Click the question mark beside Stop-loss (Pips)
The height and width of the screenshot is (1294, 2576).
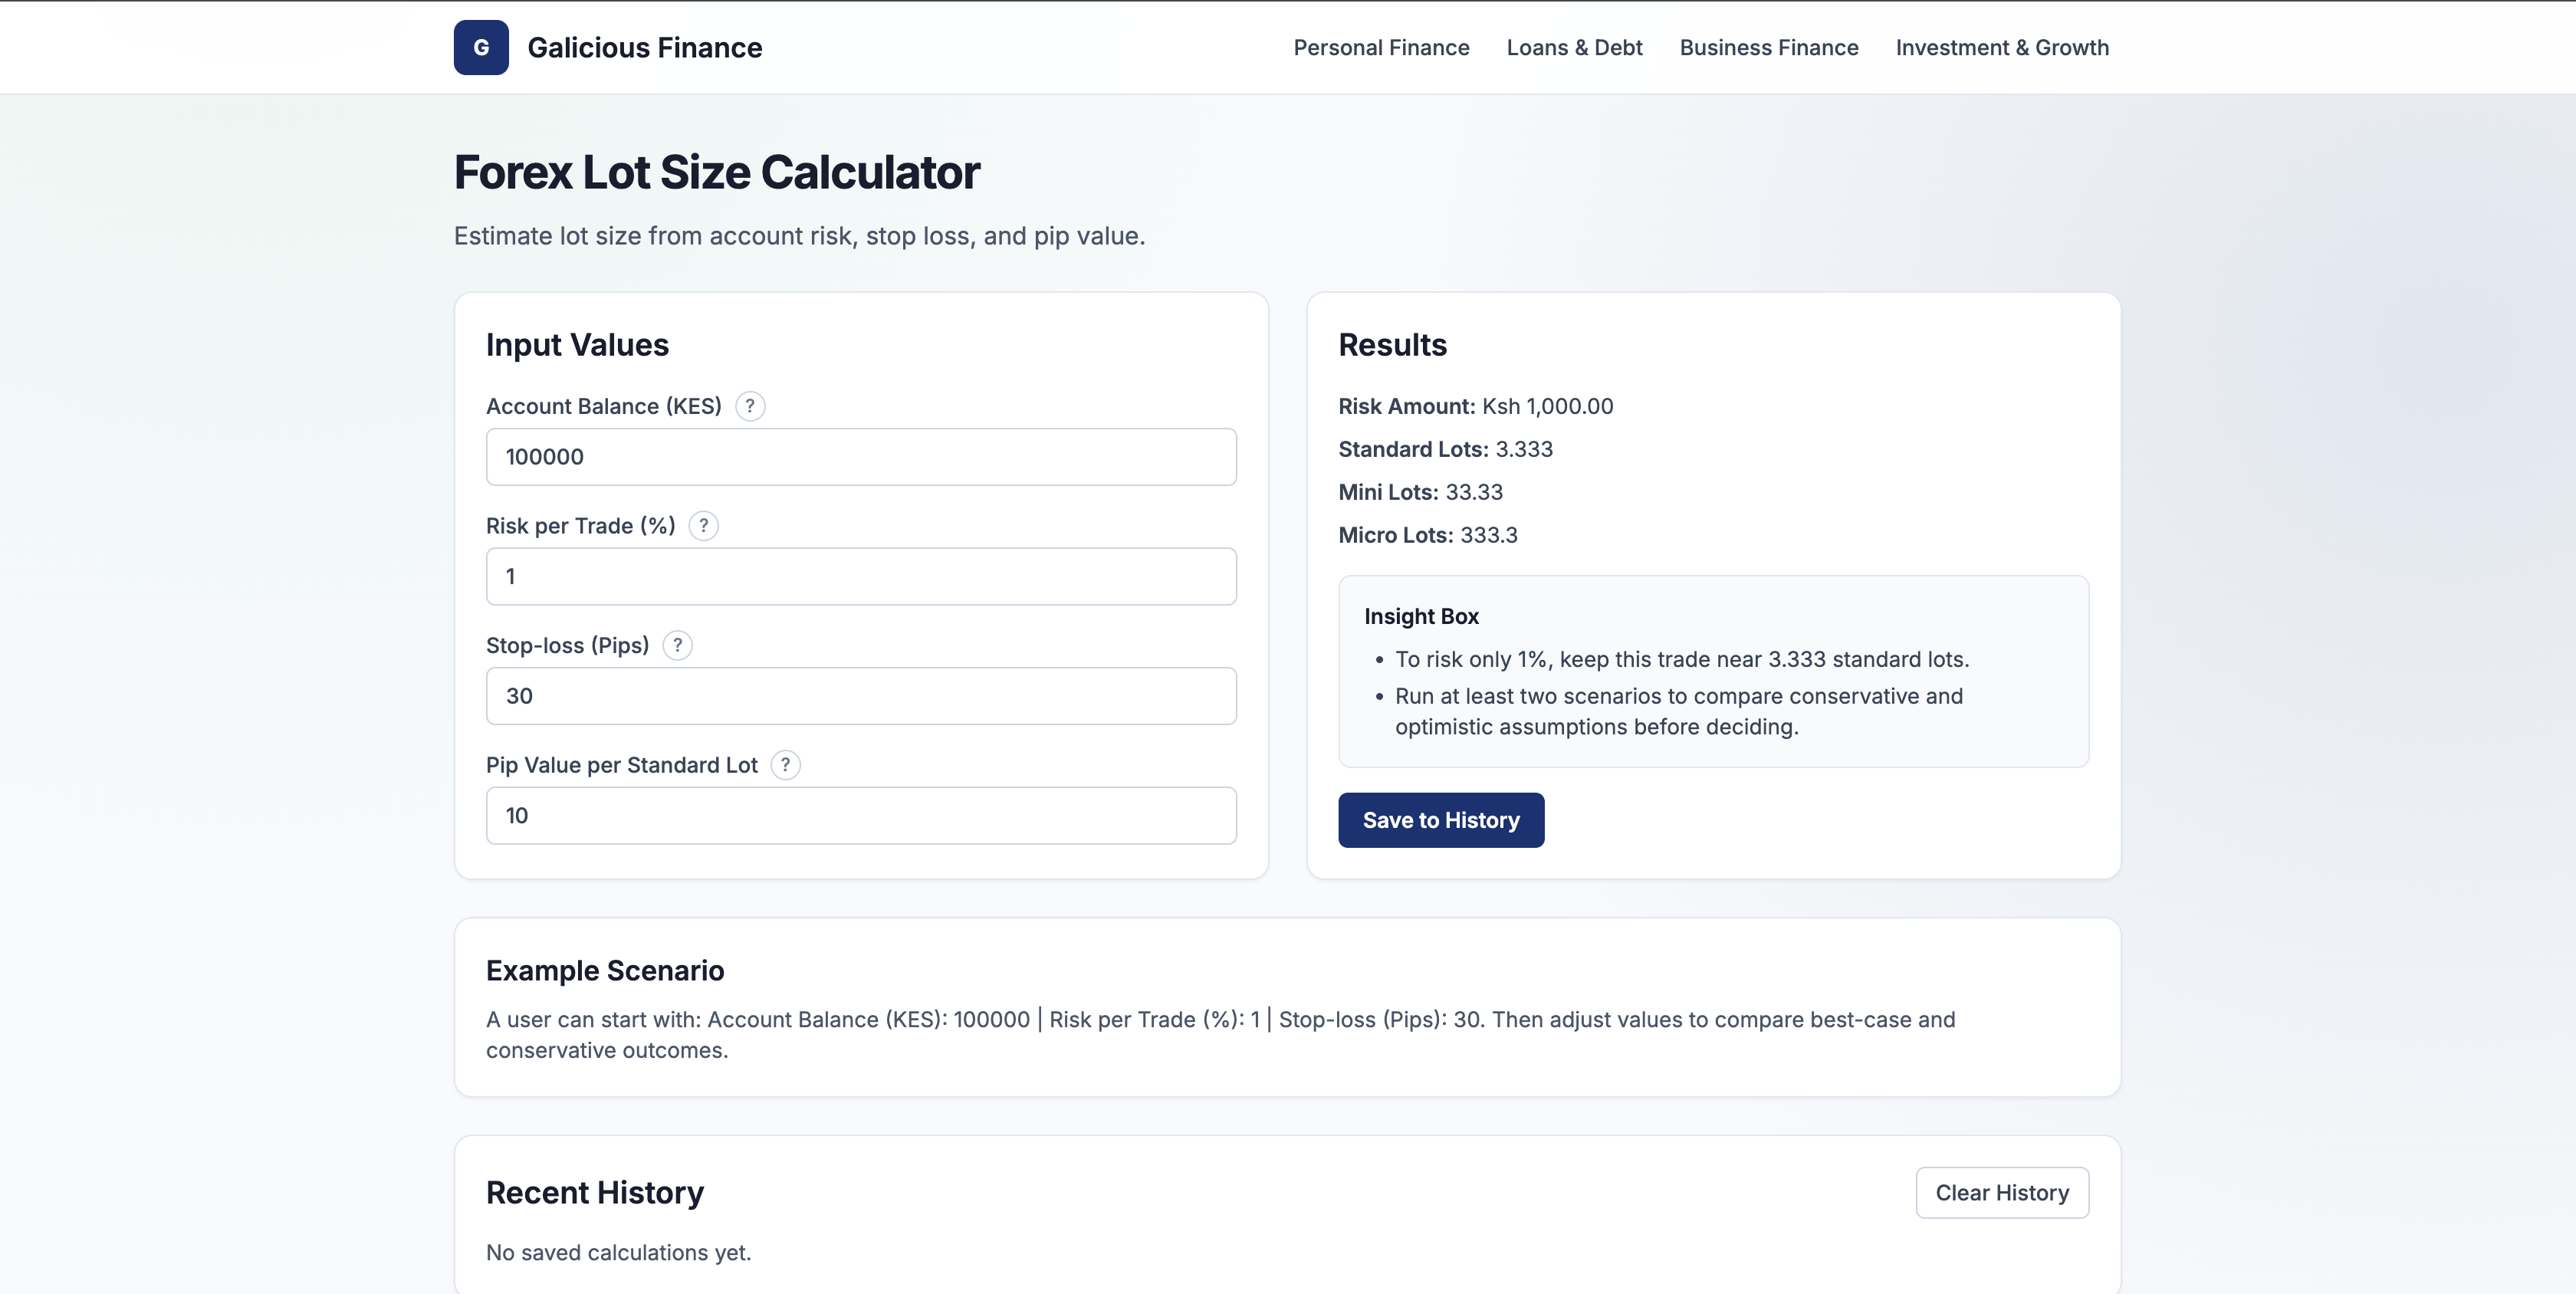pyautogui.click(x=677, y=646)
